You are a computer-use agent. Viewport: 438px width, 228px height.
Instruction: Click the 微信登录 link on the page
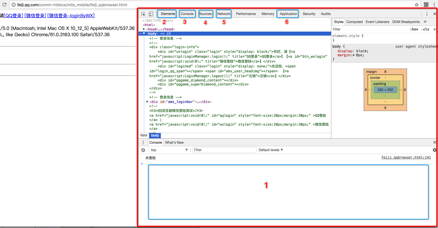(x=35, y=16)
